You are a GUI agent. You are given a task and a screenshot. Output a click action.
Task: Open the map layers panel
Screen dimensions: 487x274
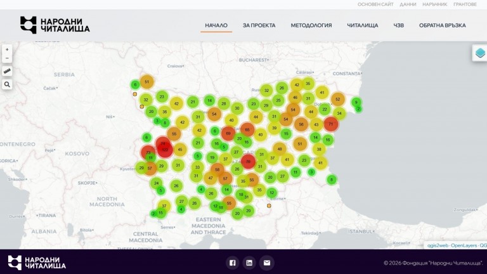pyautogui.click(x=479, y=53)
